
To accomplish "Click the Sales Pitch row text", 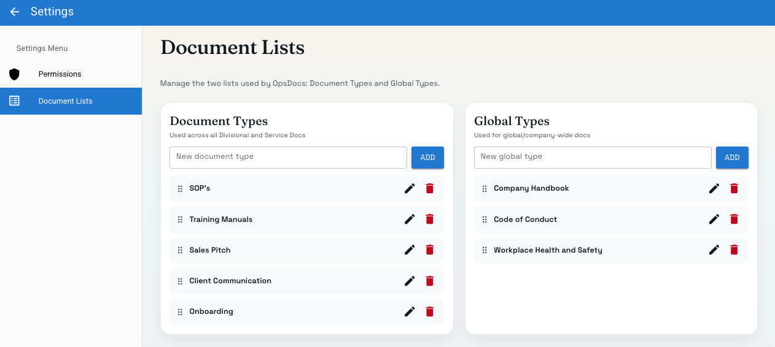I will click(x=210, y=250).
